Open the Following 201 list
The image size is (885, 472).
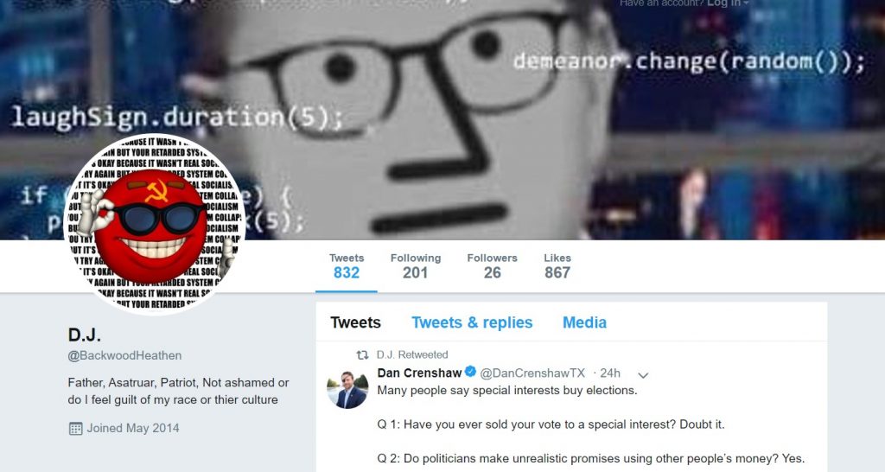pos(416,266)
